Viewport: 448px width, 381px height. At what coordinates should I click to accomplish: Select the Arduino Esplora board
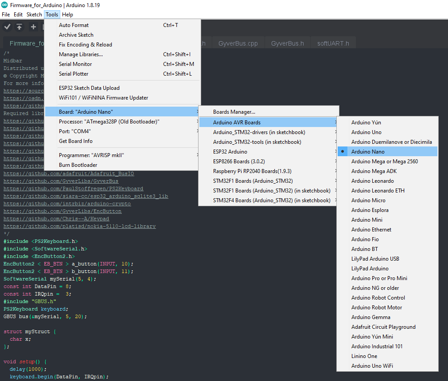[x=387, y=210]
